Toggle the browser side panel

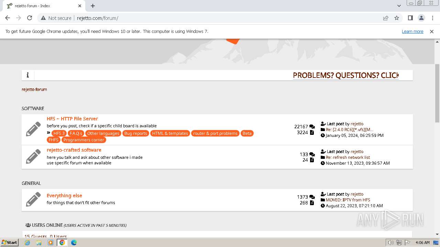[x=410, y=18]
